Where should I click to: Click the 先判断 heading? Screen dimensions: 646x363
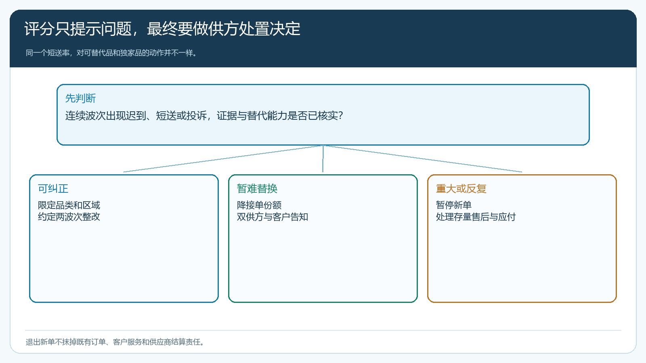(x=80, y=98)
